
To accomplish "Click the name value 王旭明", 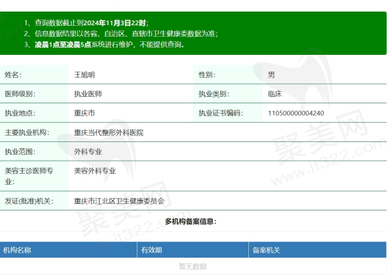I will [x=84, y=75].
